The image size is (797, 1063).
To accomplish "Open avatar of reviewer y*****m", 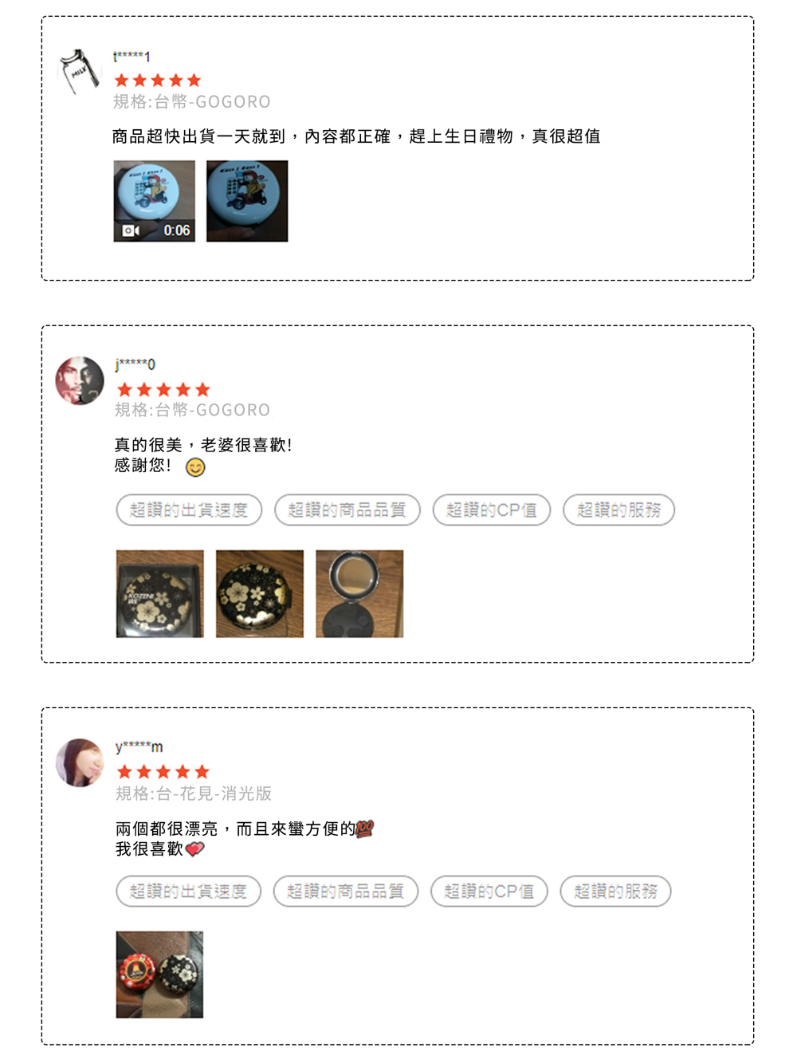I will (x=80, y=762).
